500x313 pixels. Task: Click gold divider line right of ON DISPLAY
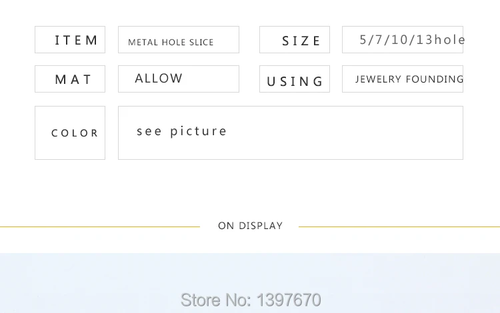click(x=399, y=226)
